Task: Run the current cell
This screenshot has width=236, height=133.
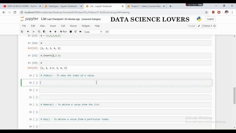Action: (63, 32)
